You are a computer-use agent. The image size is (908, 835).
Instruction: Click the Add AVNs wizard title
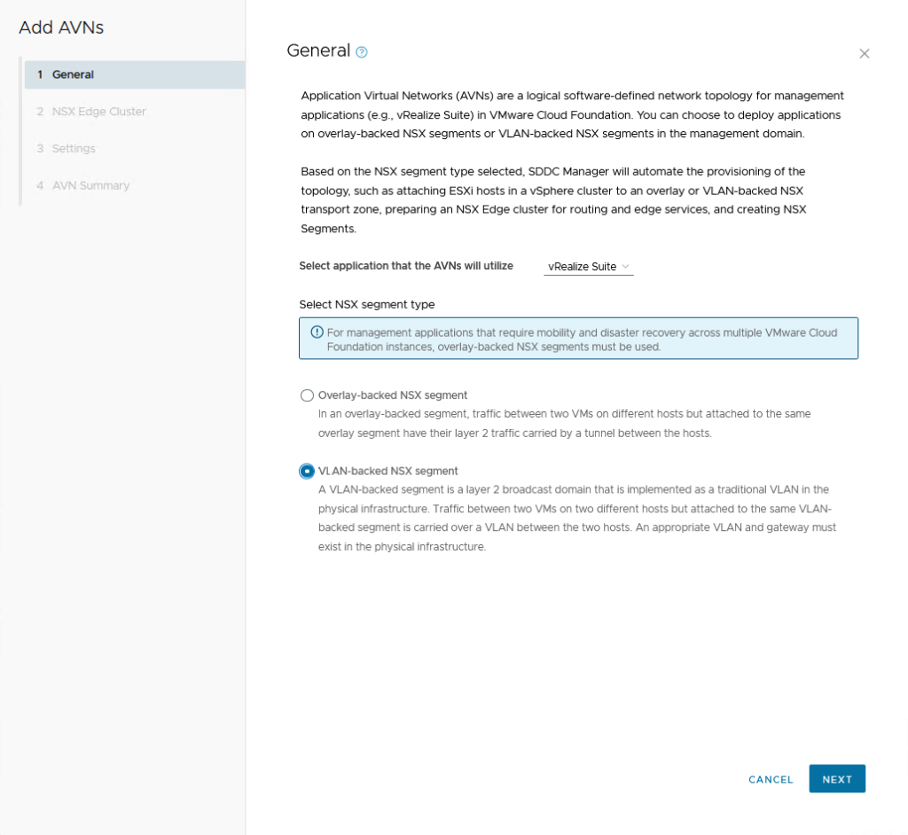(x=61, y=27)
